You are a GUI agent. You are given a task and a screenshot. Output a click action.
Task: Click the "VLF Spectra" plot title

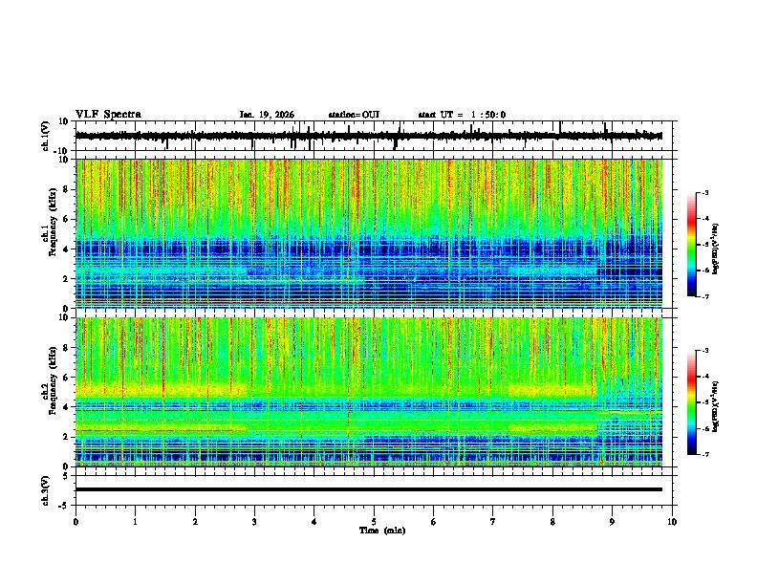click(108, 115)
